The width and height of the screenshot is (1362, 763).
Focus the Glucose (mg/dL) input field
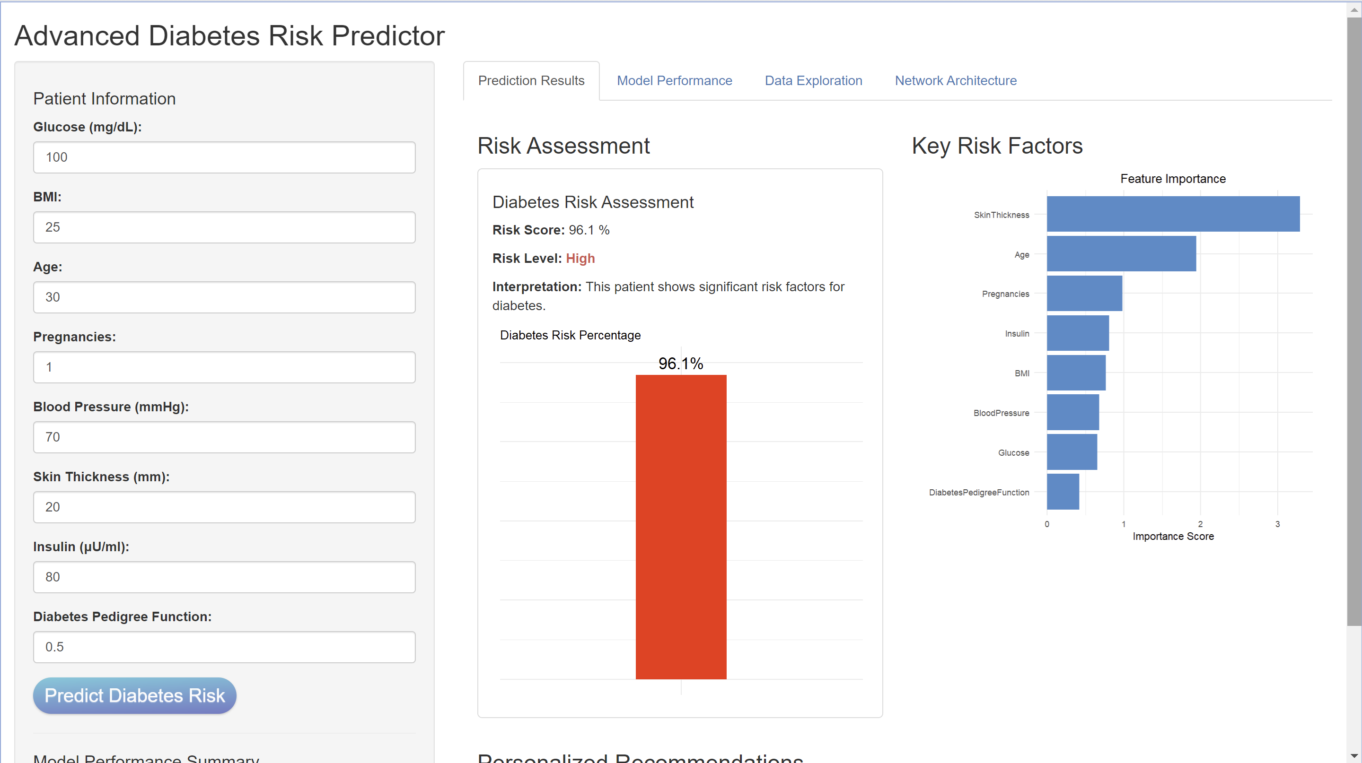(x=224, y=157)
